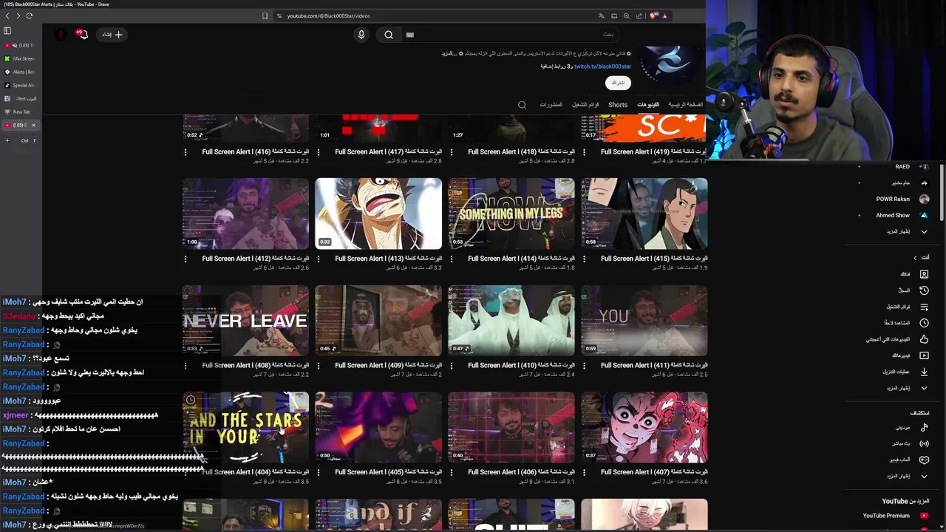Open options menu for Full Screen Alert (406)

[452, 471]
